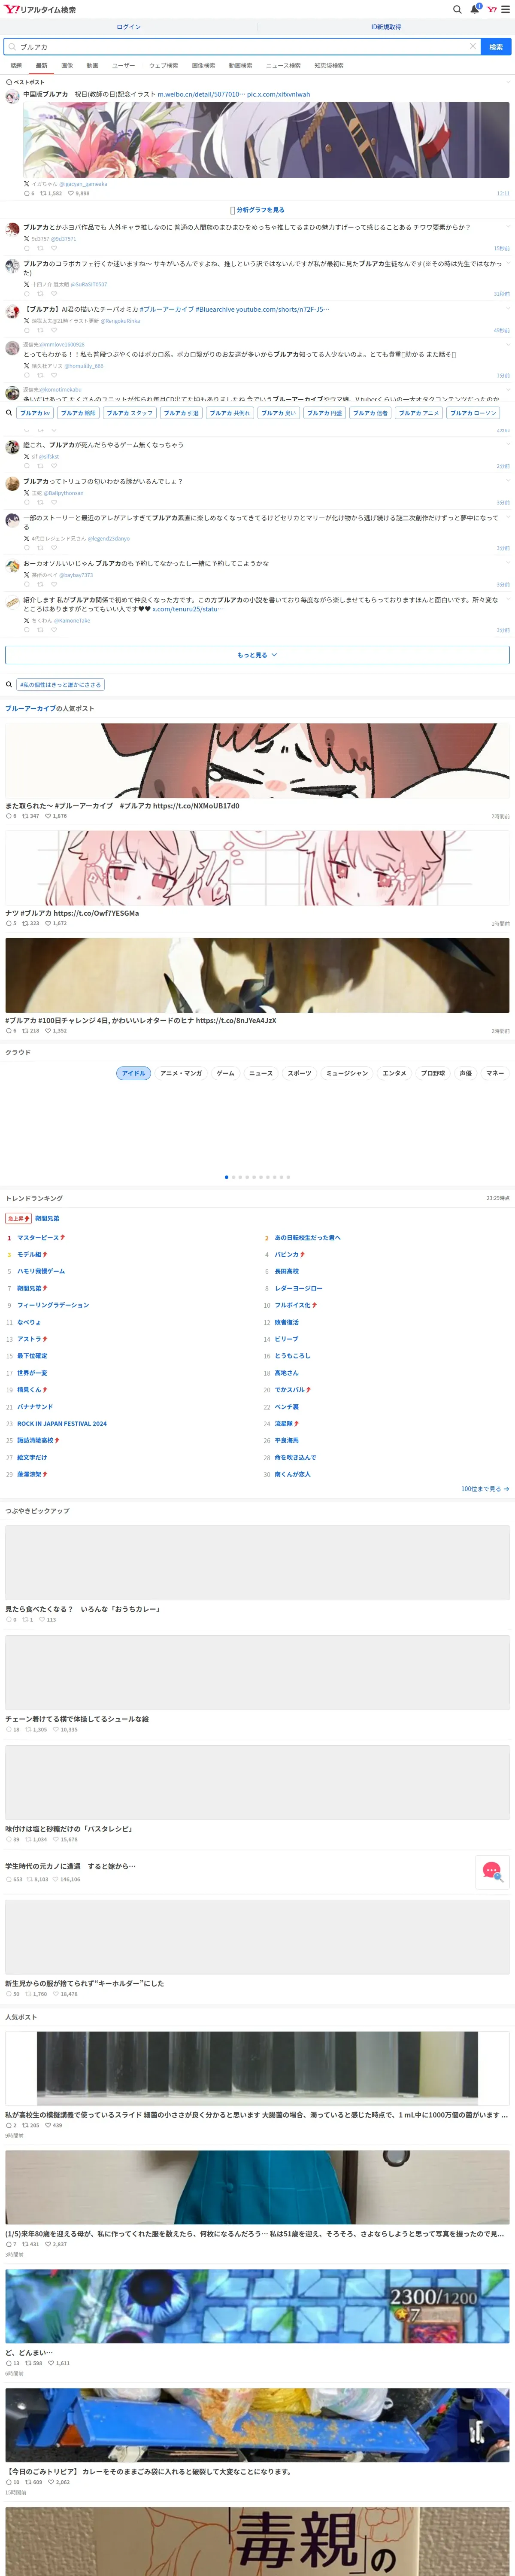This screenshot has width=515, height=2576.
Task: Go to Yahoo Japan via Y! header icon
Action: tap(491, 9)
